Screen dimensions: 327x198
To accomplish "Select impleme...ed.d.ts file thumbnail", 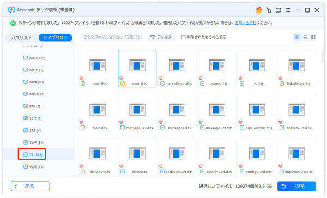I will 296,153.
